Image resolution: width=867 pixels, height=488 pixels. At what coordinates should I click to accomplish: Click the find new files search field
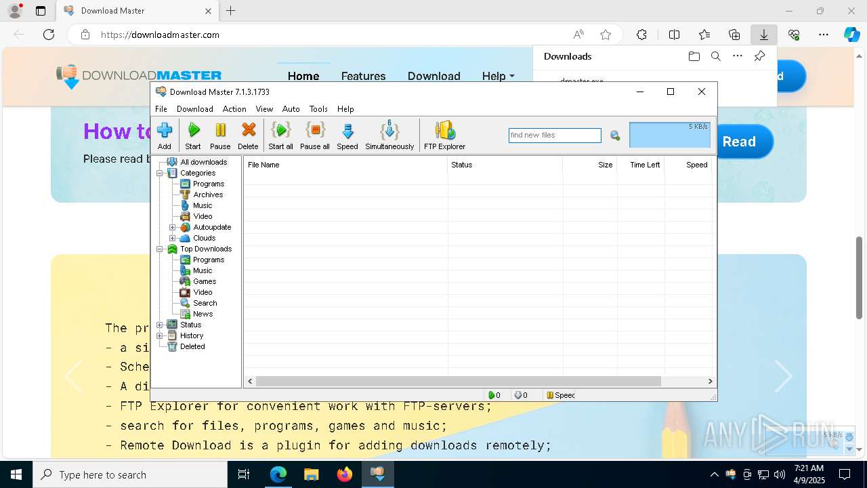pos(555,136)
